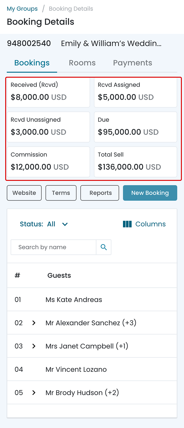Open the Website button
Image resolution: width=184 pixels, height=428 pixels.
coord(24,193)
